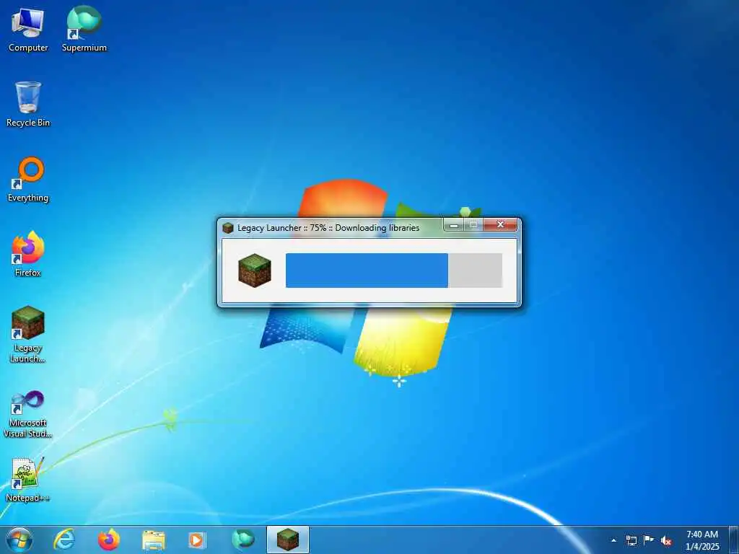Launch Supermium from the taskbar
739x554 pixels.
(x=242, y=540)
